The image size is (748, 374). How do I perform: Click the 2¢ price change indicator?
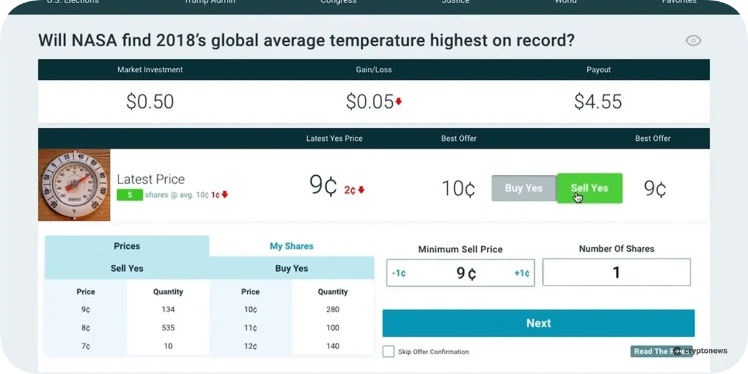tap(354, 190)
